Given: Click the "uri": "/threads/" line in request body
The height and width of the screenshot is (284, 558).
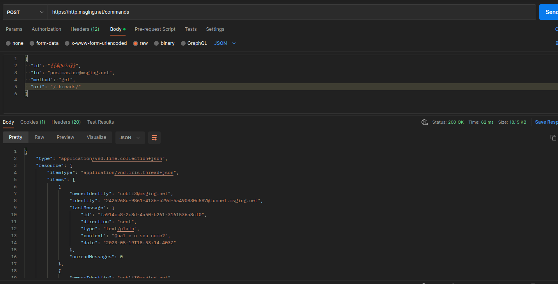Looking at the screenshot, I should click(x=56, y=87).
